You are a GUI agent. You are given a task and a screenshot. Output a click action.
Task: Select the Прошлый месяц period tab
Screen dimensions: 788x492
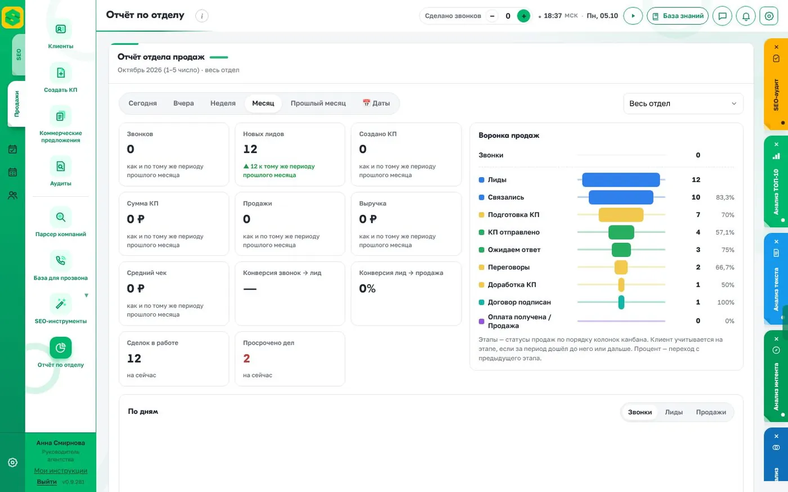coord(318,103)
